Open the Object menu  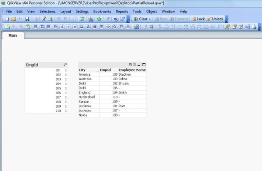point(151,11)
